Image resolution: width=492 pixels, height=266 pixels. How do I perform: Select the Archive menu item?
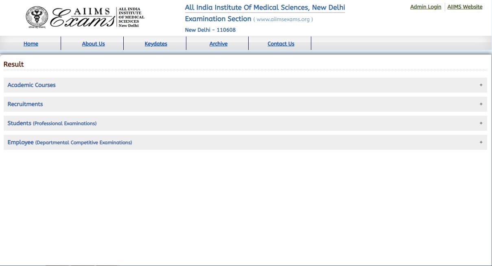(x=219, y=44)
